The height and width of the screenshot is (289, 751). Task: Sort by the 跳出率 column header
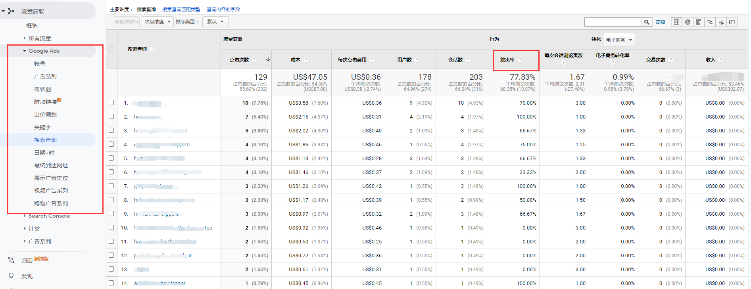[507, 60]
